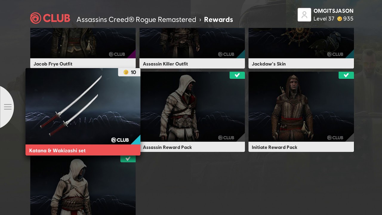Viewport: 382px width, 215px height.
Task: Open the Jackdaw's Skin reward
Action: tap(301, 48)
